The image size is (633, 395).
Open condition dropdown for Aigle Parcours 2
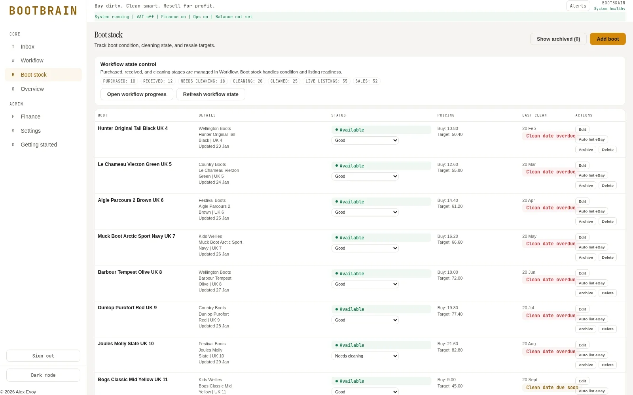tap(365, 212)
